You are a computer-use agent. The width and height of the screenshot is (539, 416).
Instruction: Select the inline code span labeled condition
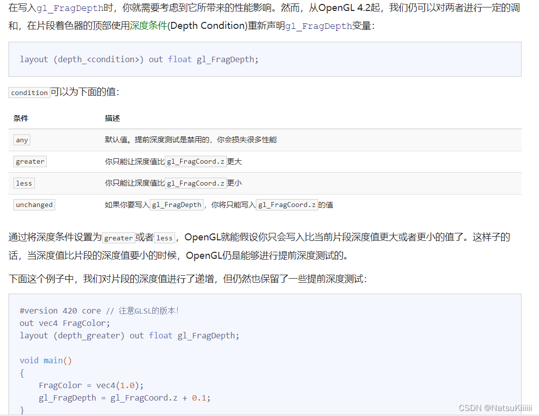coord(29,92)
